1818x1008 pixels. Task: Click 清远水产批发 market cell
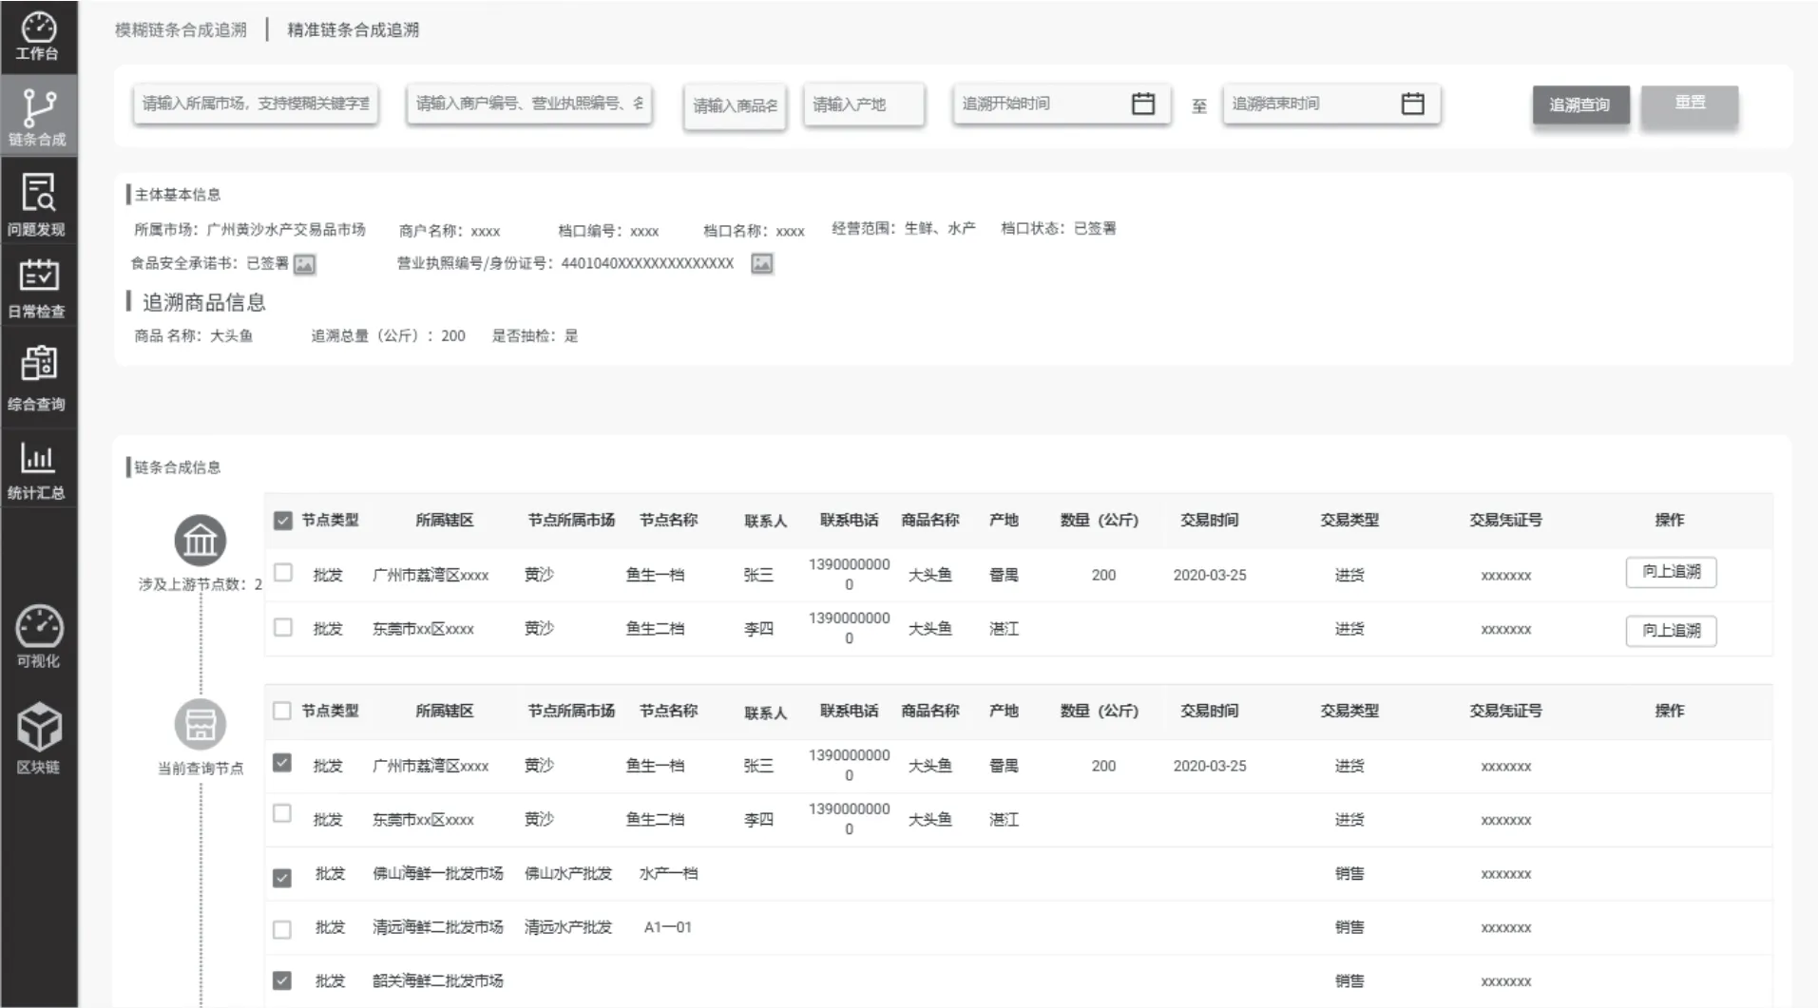tap(568, 927)
